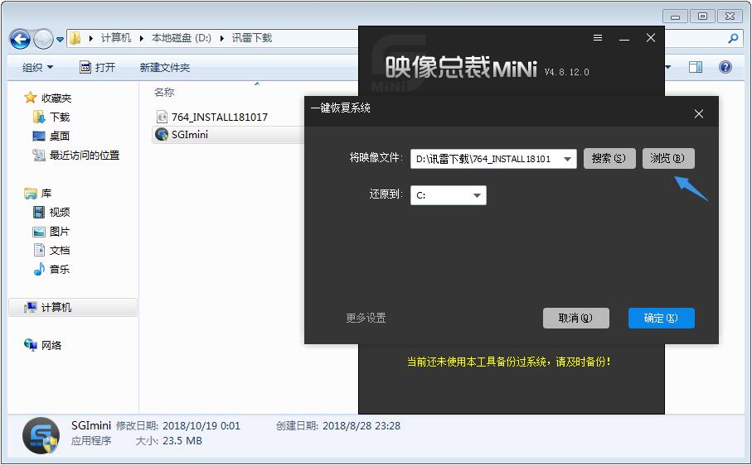This screenshot has width=752, height=465.
Task: Open the recent locations dropdown arrow
Action: point(60,39)
